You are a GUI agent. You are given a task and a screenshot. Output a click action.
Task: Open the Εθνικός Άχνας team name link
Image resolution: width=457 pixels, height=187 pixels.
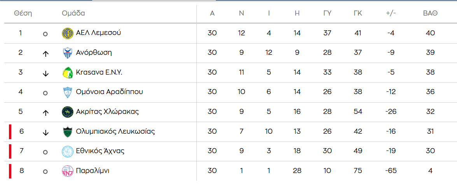pos(100,151)
